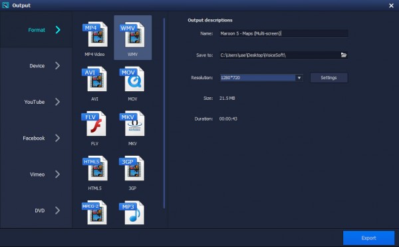Browse for the Save to folder
This screenshot has width=399, height=247.
344,55
